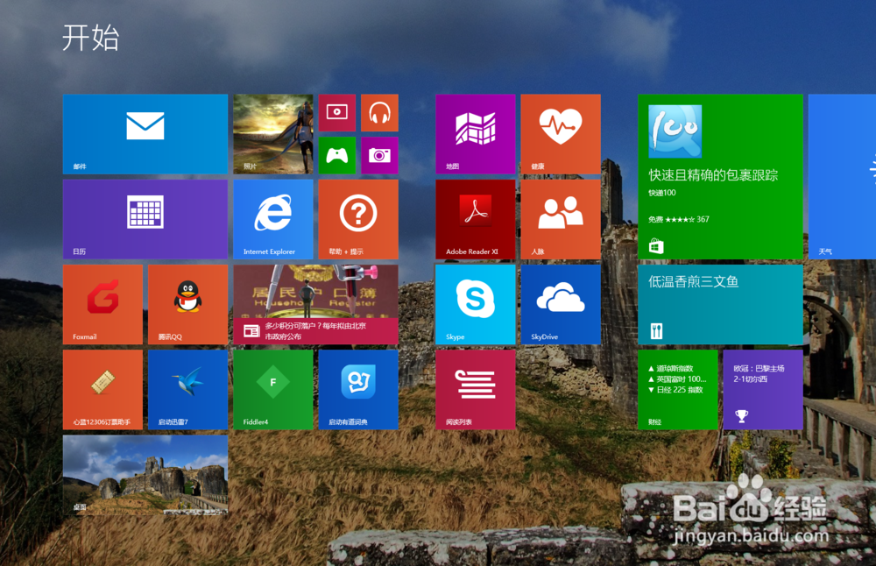Image resolution: width=876 pixels, height=566 pixels.
Task: Launch 启动有道词典 tile
Action: coord(358,389)
